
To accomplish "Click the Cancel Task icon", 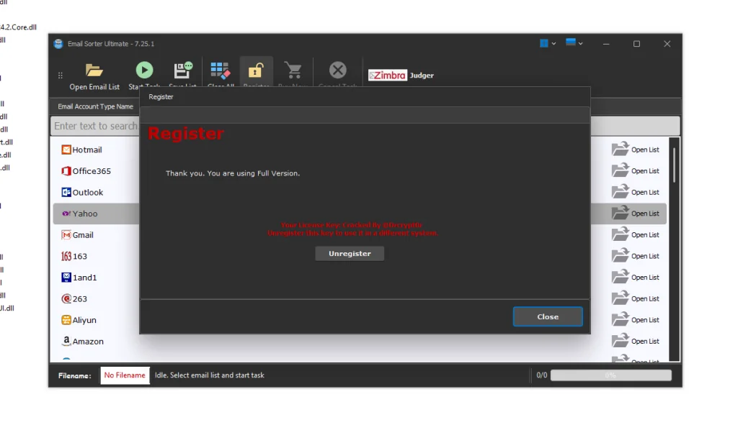I will click(x=337, y=70).
